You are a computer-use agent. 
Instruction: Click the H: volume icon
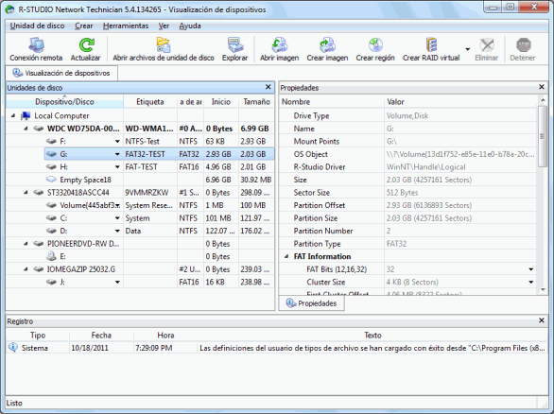(51, 166)
